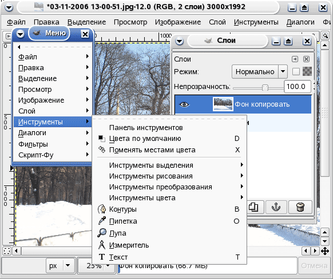
Task: Select the Контуры paths tool
Action: coord(169,209)
